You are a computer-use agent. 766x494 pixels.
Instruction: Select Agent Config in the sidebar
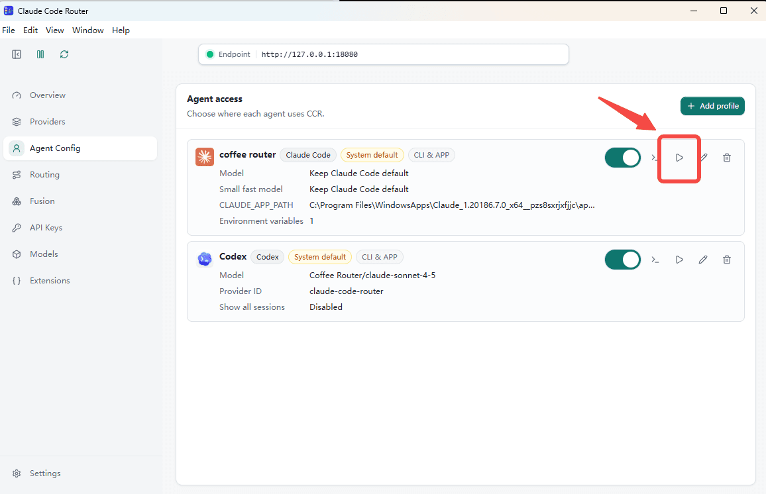coord(80,148)
